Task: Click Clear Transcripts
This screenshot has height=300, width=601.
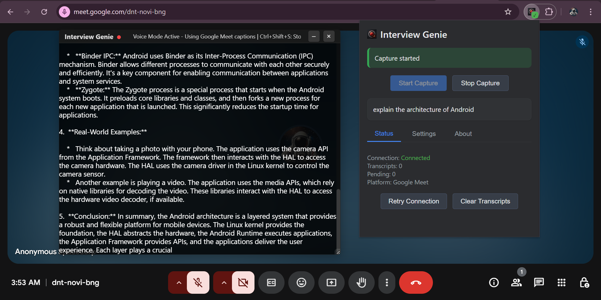Action: pyautogui.click(x=485, y=201)
